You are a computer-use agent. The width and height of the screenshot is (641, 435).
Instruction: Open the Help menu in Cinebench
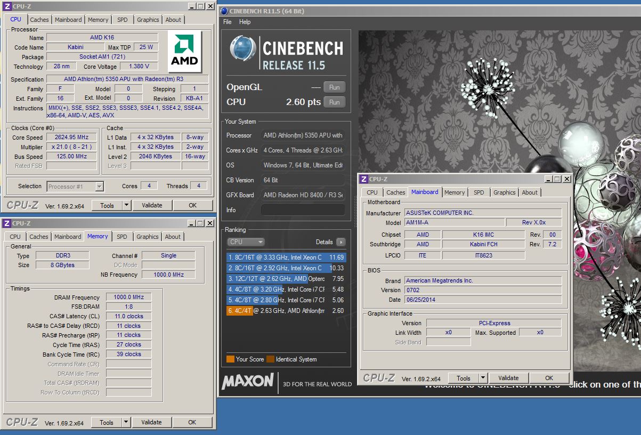coord(245,22)
